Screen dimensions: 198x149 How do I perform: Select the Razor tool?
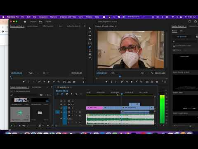(90, 39)
